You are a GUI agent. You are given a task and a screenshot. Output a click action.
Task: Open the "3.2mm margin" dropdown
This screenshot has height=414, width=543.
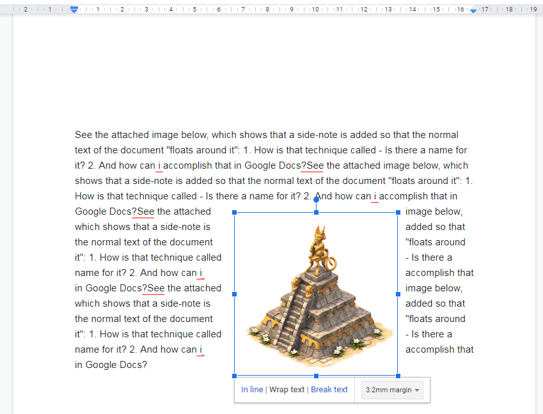(x=392, y=390)
